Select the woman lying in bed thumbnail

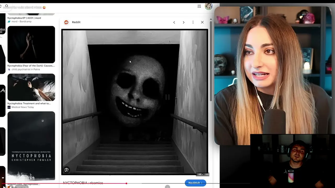(x=31, y=87)
